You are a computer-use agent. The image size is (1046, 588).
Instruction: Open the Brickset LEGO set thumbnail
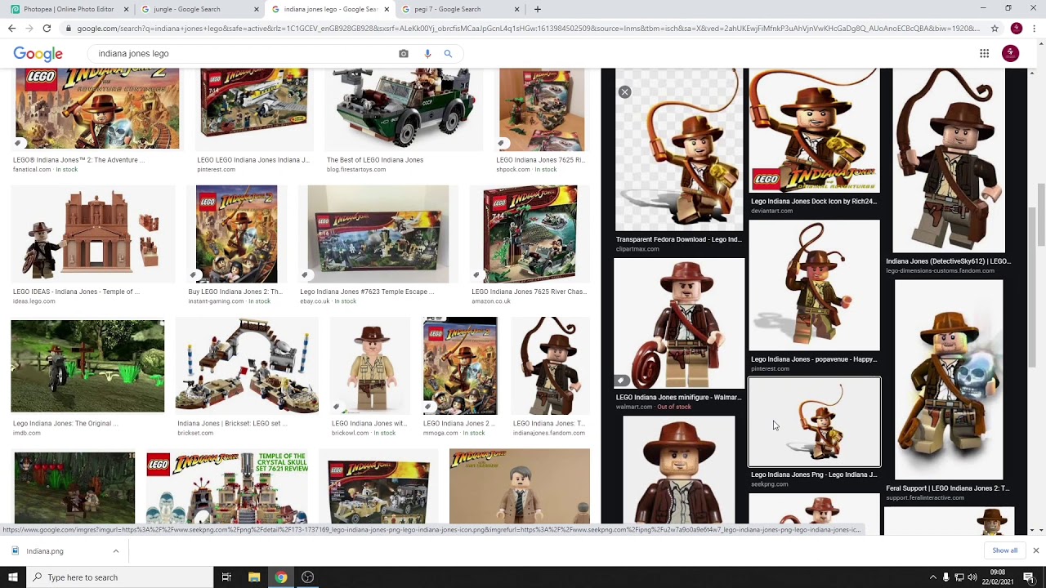(x=247, y=367)
